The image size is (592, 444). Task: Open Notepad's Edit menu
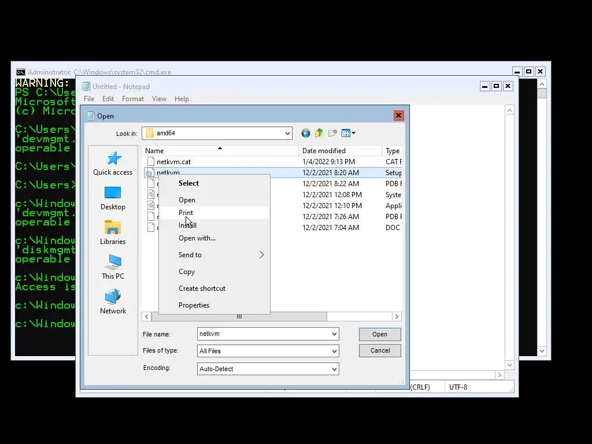108,98
